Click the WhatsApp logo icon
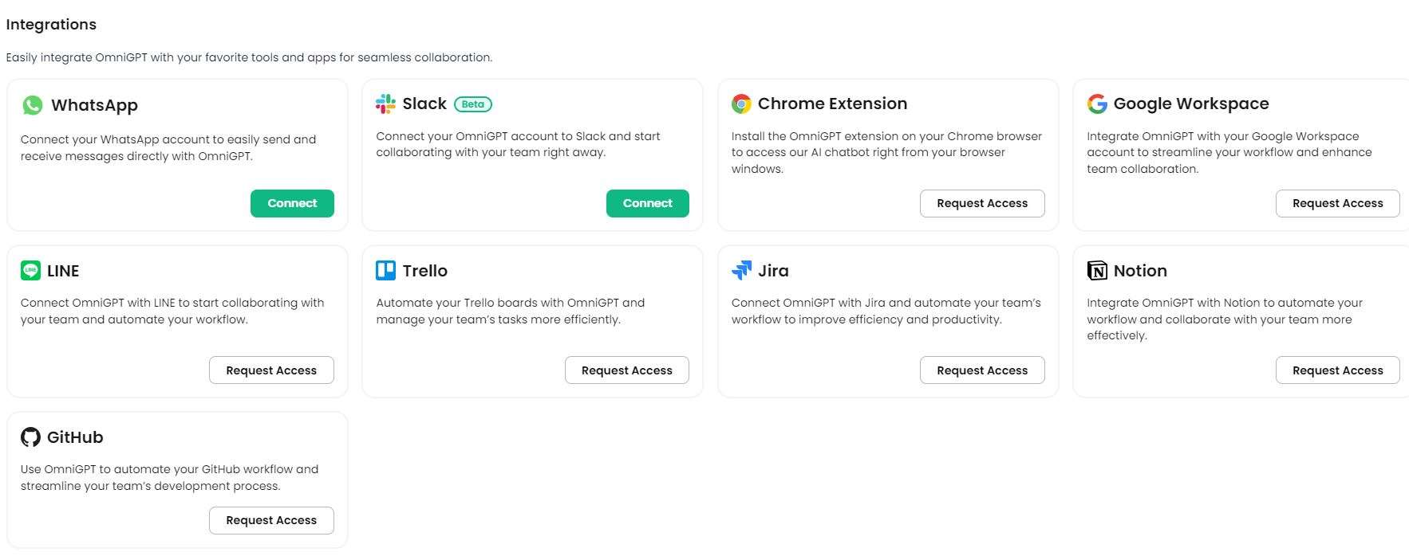 pos(32,105)
